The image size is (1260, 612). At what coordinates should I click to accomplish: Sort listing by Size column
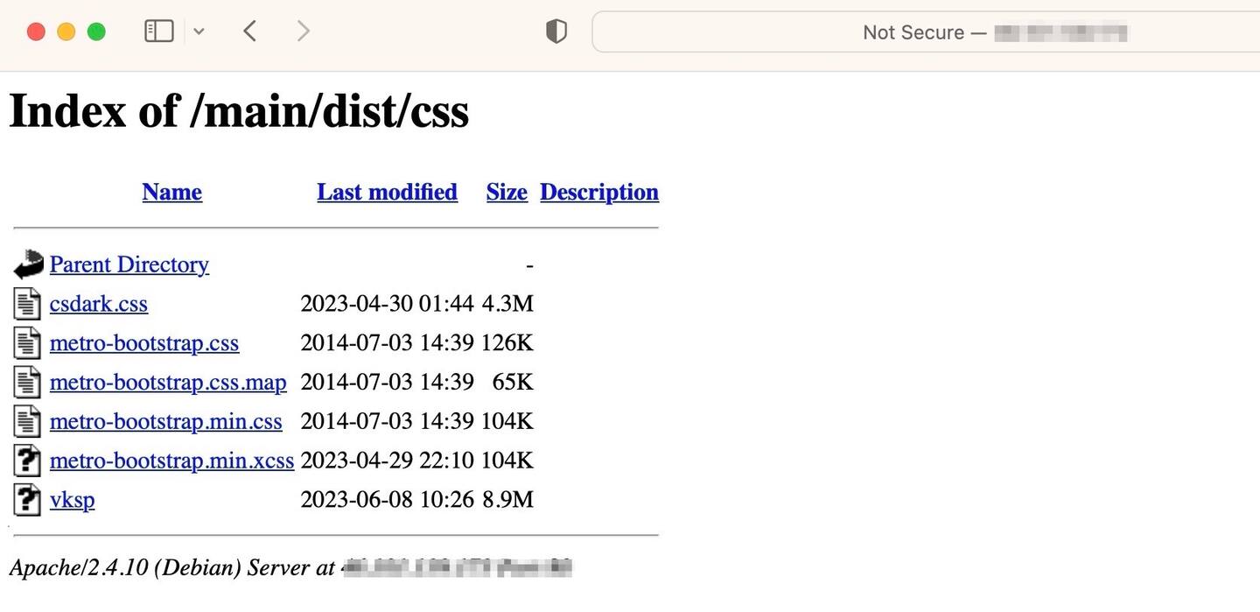[507, 192]
